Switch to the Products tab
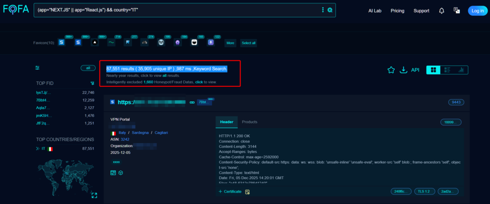Image resolution: width=490 pixels, height=204 pixels. pyautogui.click(x=249, y=122)
